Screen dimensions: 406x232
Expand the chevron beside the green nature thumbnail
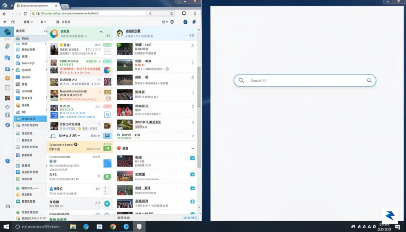click(193, 122)
